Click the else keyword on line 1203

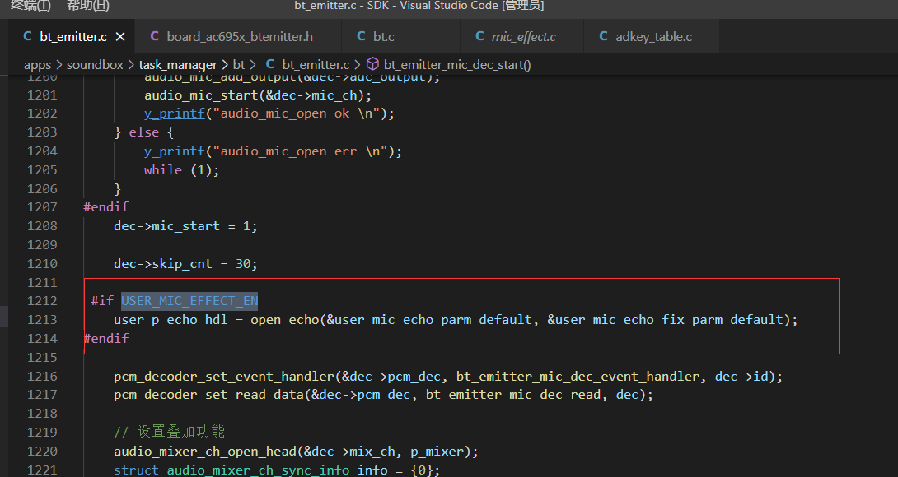(x=143, y=132)
